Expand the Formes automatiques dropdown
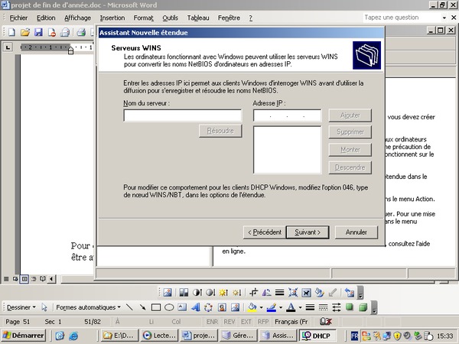 pos(88,307)
